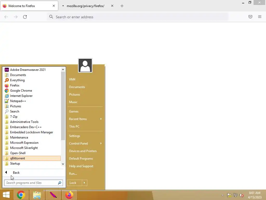Open the Run... dialog
Image resolution: width=266 pixels, height=200 pixels.
[85, 174]
